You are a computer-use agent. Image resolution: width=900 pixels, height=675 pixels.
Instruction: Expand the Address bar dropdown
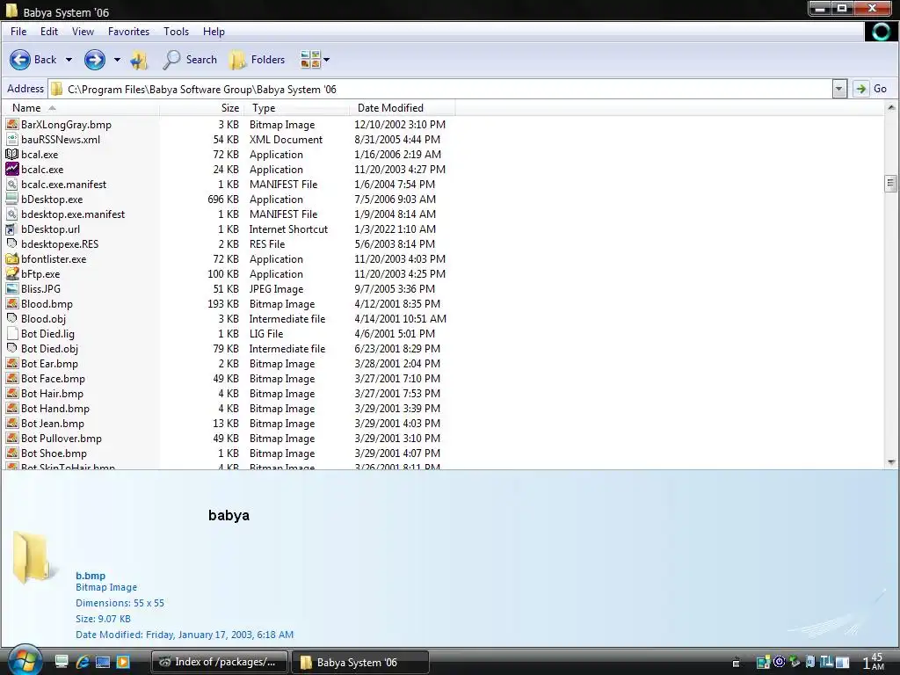[x=839, y=89]
